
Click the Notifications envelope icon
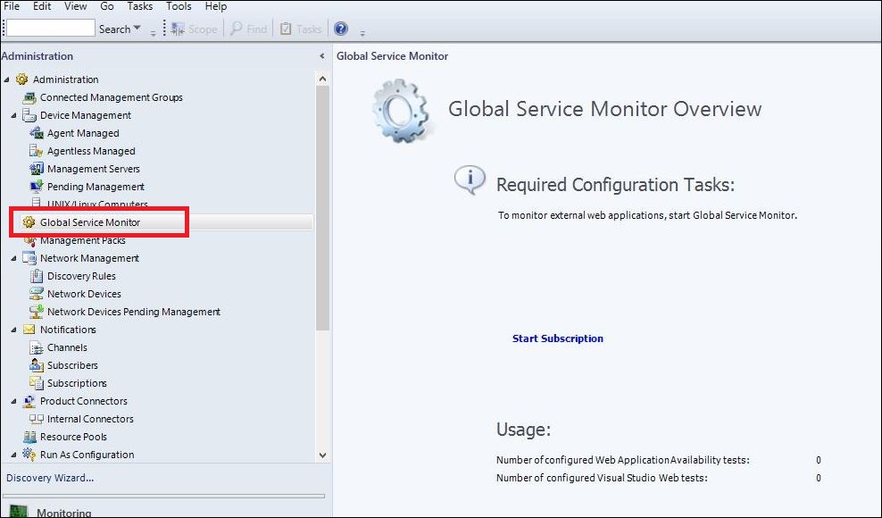click(29, 330)
